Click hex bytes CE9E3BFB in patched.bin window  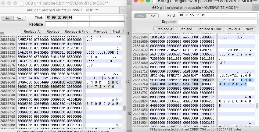point(74,48)
